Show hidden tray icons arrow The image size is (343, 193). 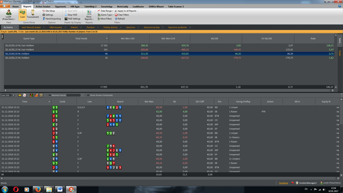(311, 190)
